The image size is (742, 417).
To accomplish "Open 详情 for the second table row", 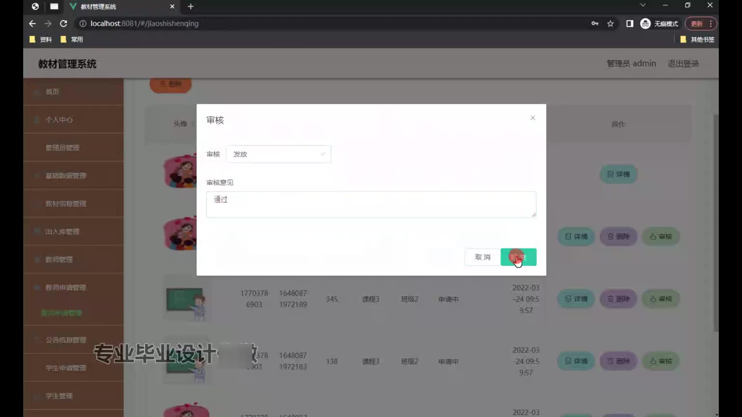I will click(576, 236).
